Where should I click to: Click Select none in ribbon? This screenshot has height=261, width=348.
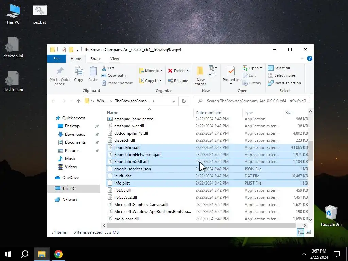(x=282, y=75)
